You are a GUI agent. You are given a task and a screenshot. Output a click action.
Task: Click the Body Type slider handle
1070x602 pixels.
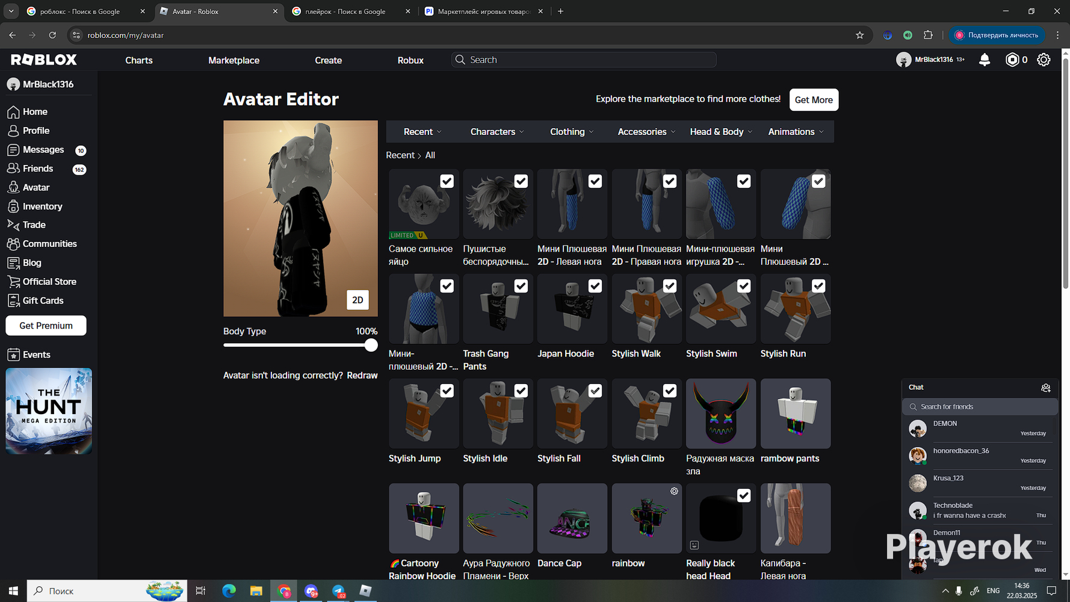click(371, 345)
